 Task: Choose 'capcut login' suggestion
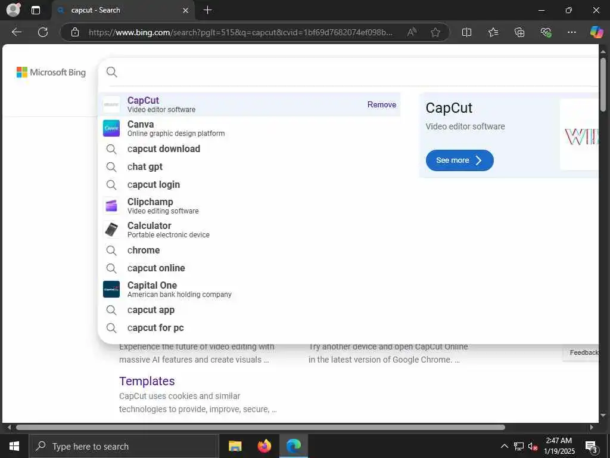(249, 185)
